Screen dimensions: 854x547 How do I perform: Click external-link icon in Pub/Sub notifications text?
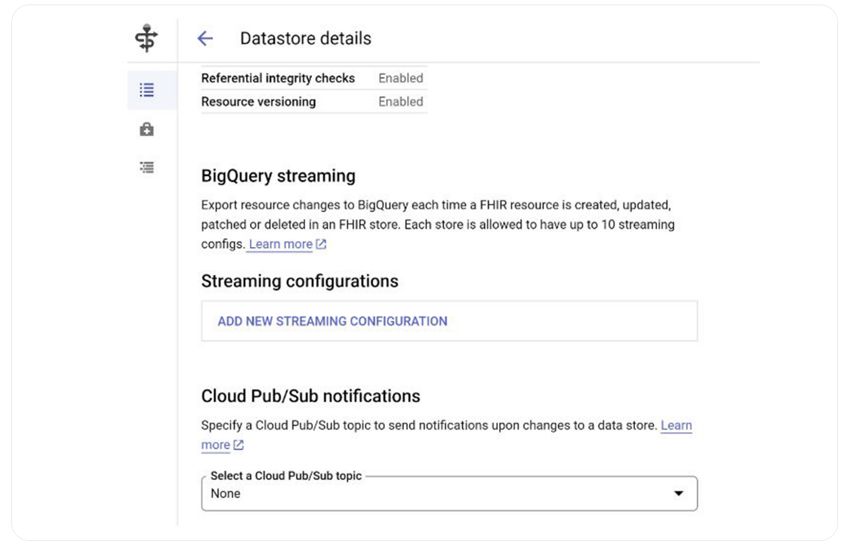[x=239, y=445]
